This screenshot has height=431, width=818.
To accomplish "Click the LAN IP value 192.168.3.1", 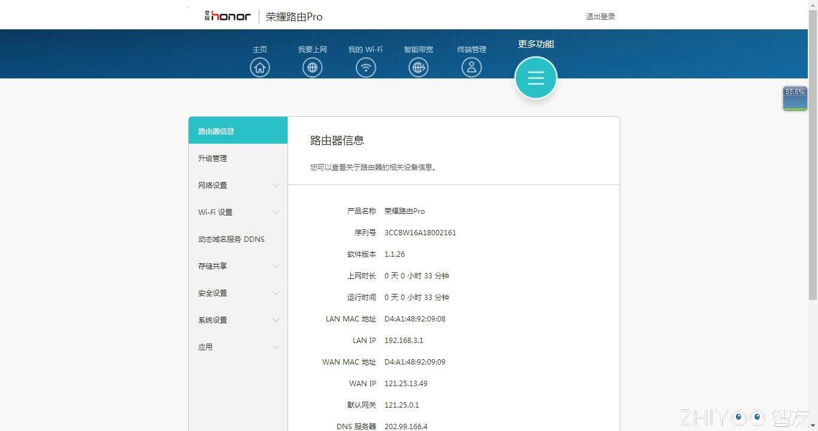I will point(404,341).
